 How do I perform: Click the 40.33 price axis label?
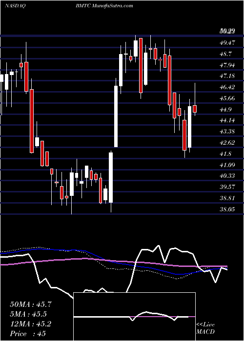tap(227, 176)
